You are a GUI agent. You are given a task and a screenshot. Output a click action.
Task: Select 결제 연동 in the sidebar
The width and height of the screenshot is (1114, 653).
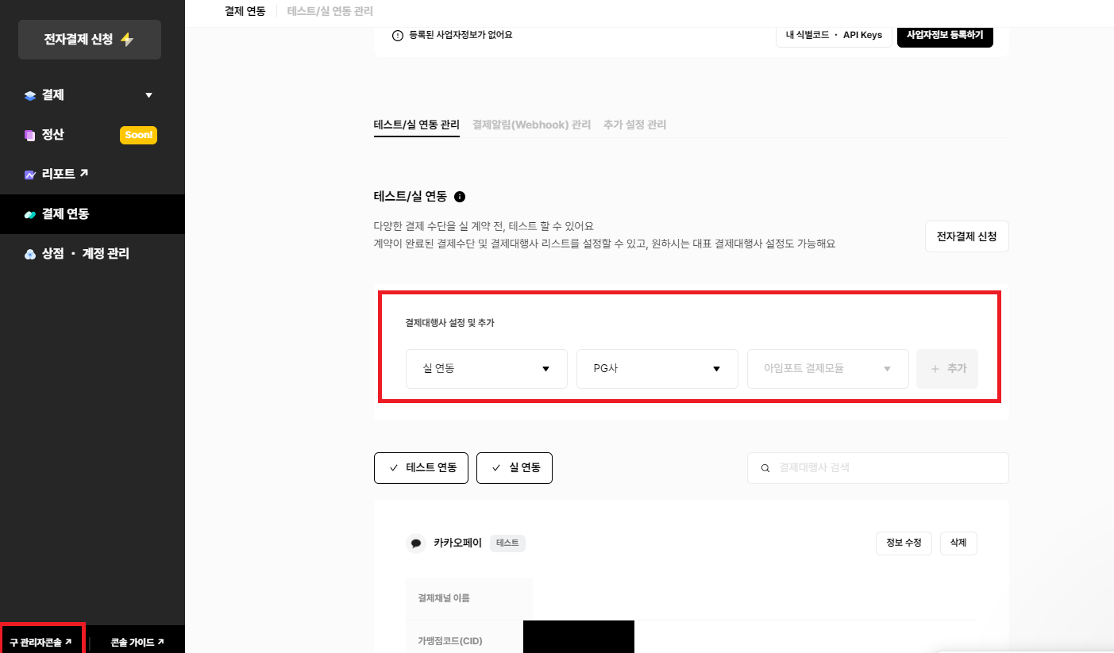tap(92, 214)
